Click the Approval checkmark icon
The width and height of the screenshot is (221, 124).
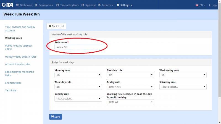pos(83,5)
